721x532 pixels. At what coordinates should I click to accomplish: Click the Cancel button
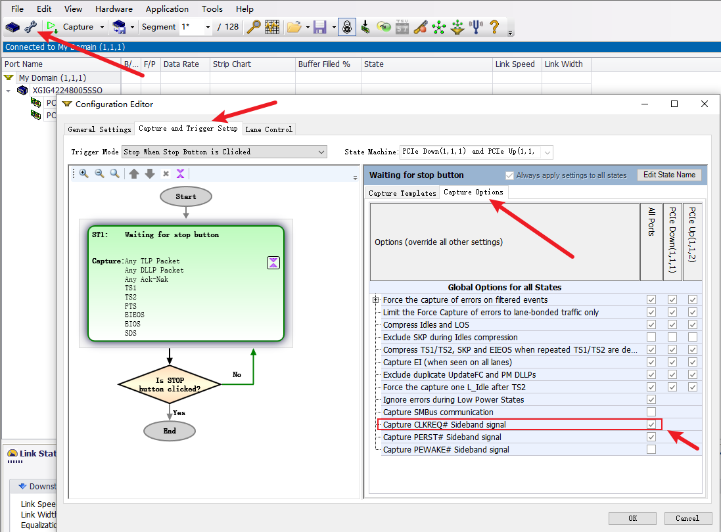pos(687,518)
